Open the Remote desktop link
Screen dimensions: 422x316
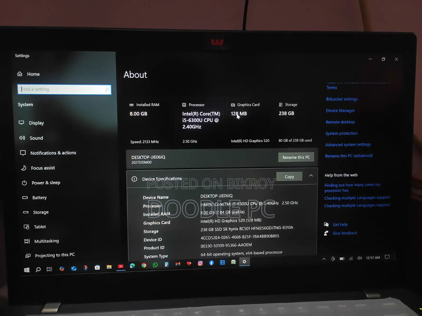tap(340, 122)
